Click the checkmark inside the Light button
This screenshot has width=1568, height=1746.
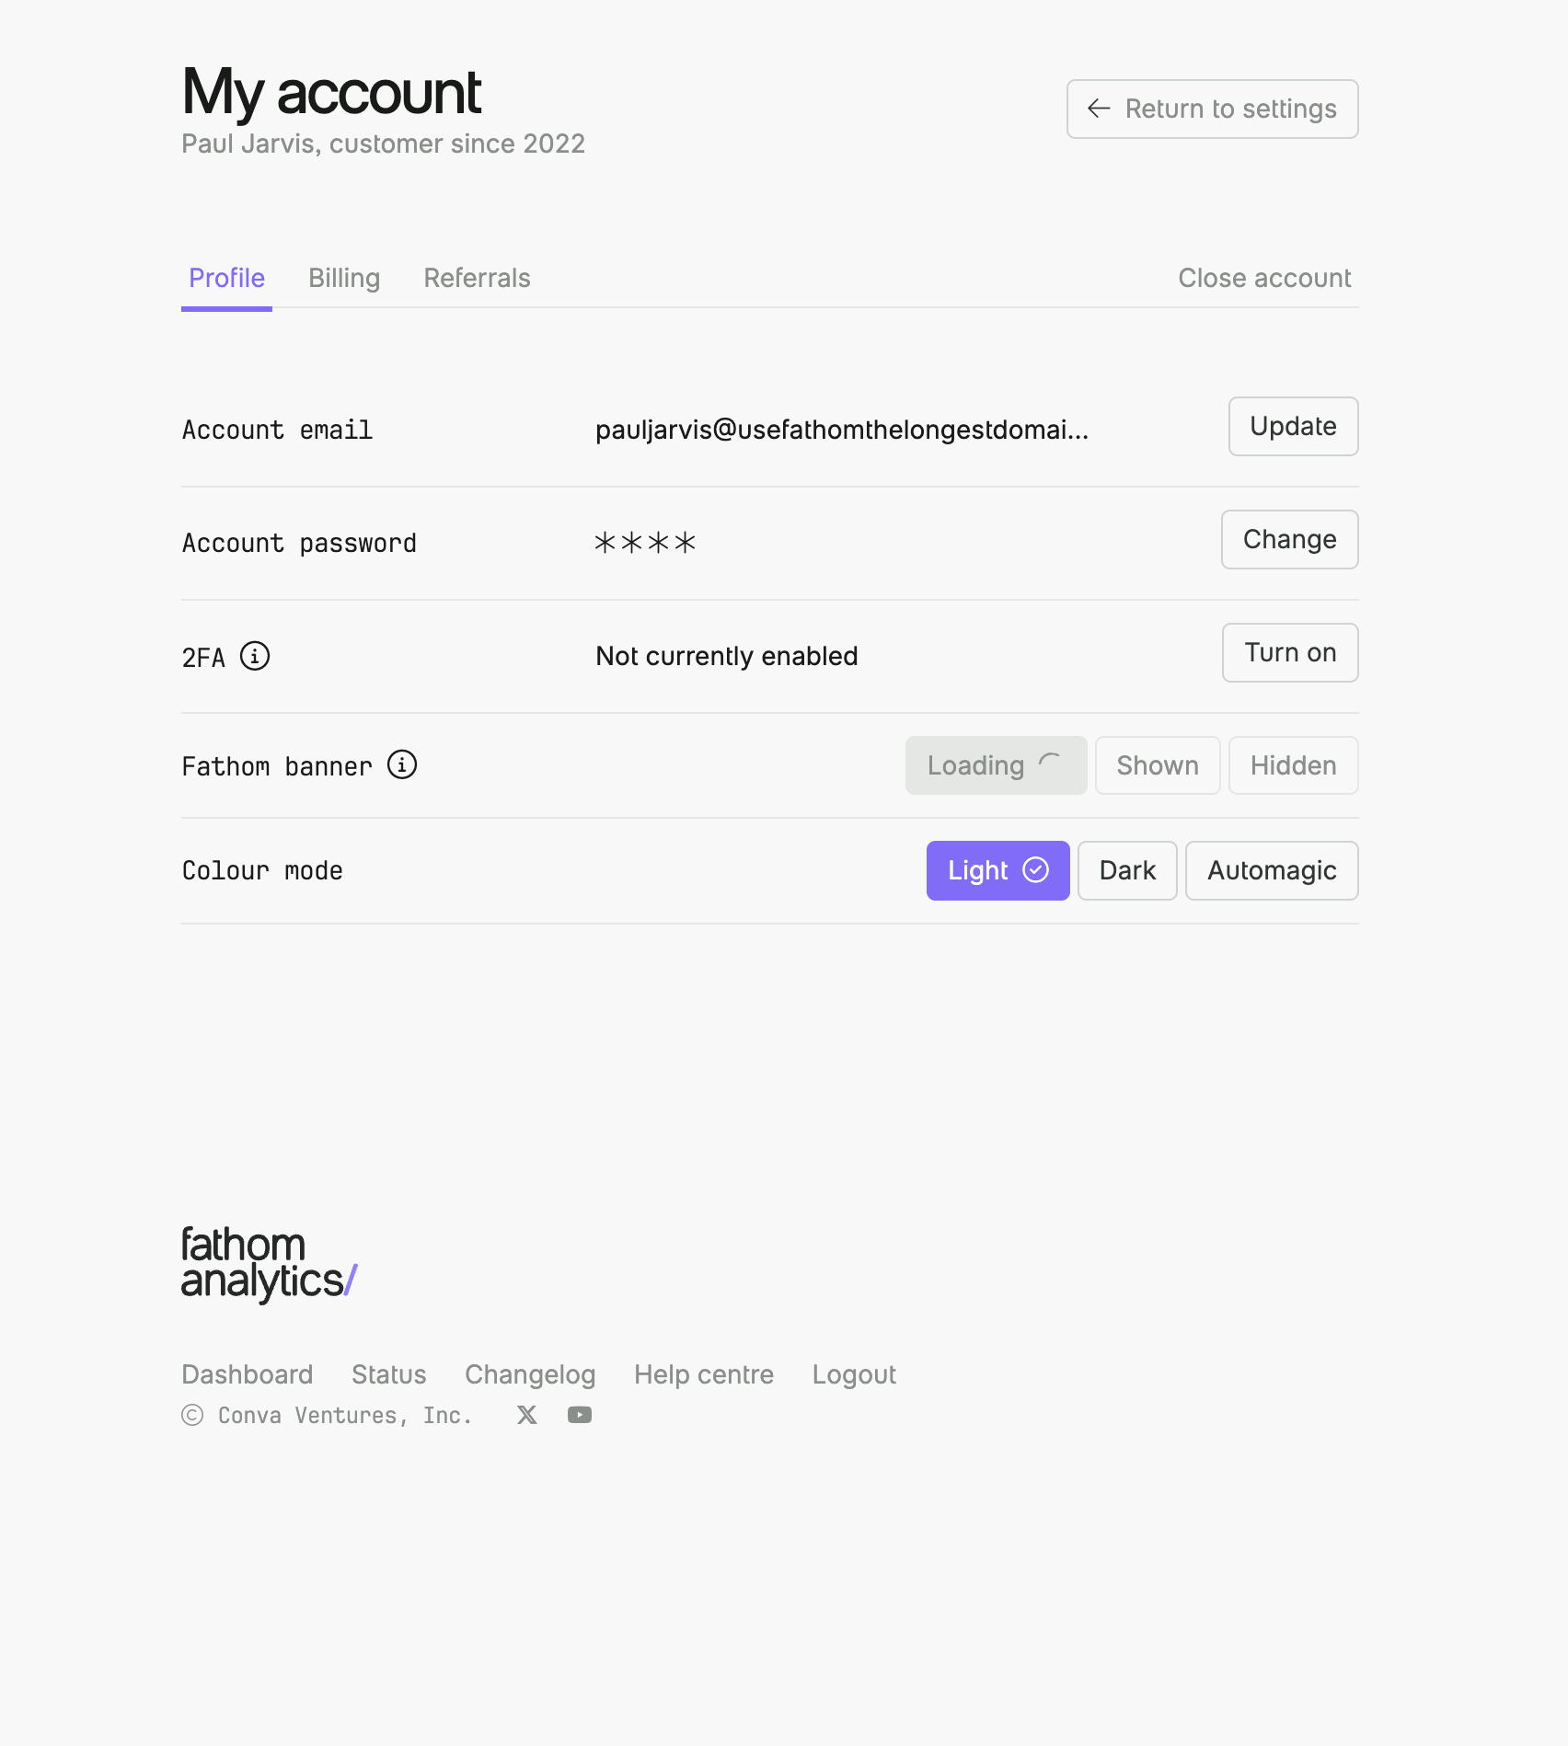click(x=1036, y=868)
